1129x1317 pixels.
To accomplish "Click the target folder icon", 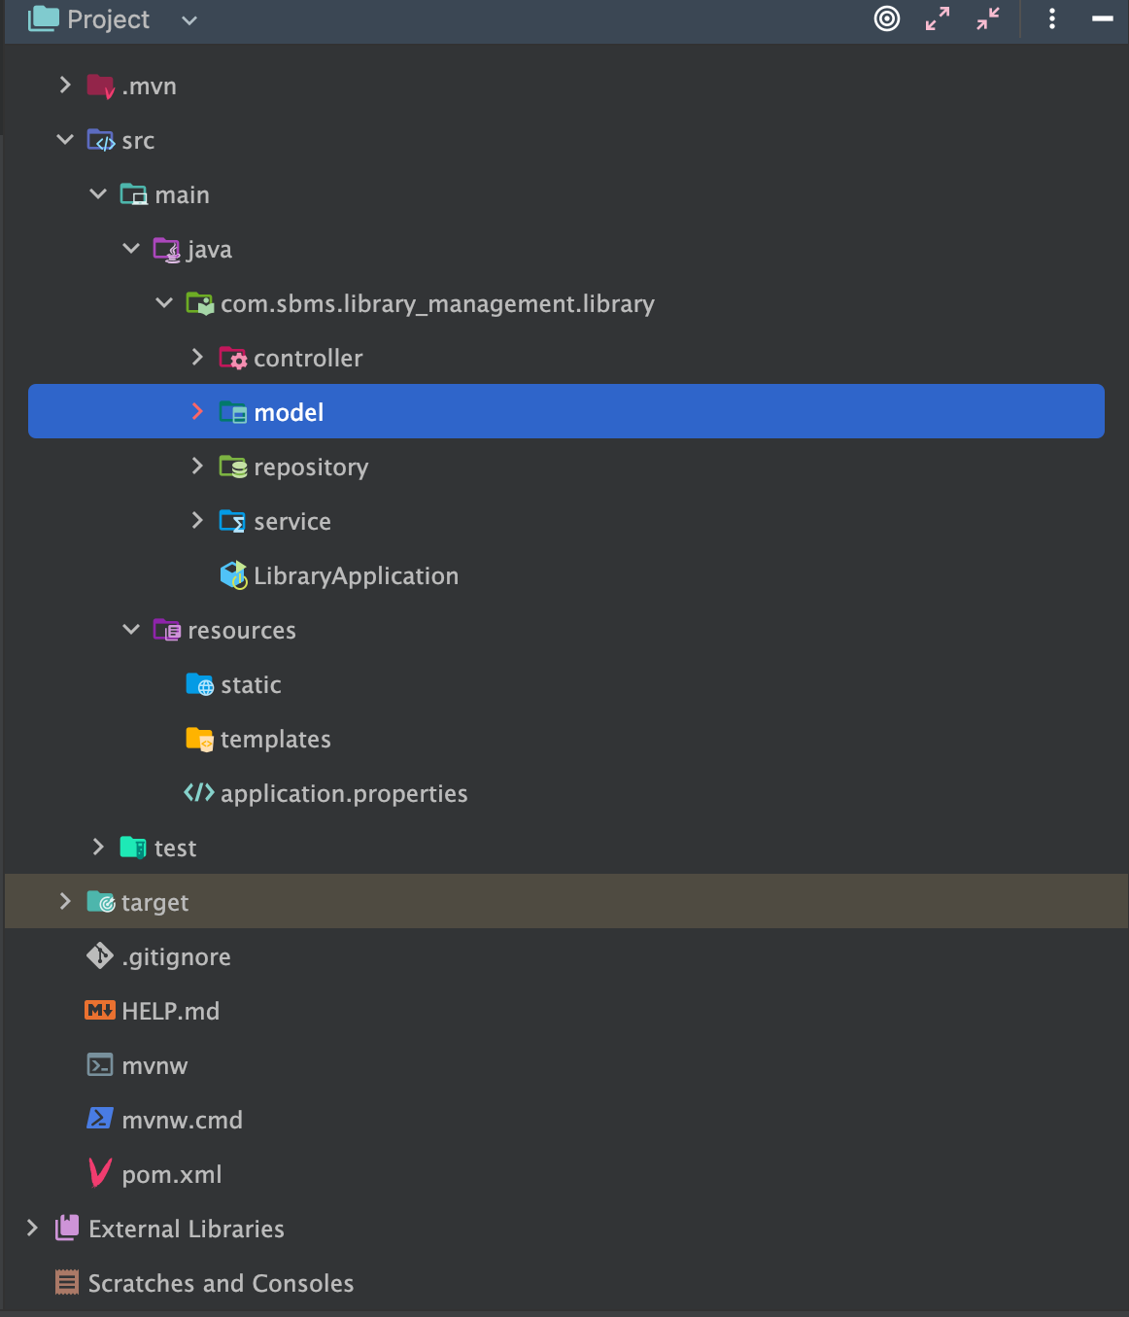I will (101, 902).
